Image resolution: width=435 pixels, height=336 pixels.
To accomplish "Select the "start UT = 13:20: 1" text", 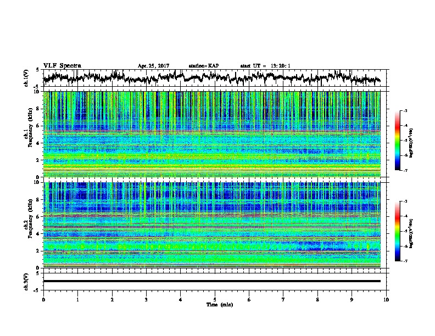I will click(265, 66).
